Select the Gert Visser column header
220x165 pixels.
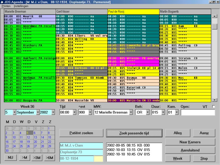[x=82, y=12]
